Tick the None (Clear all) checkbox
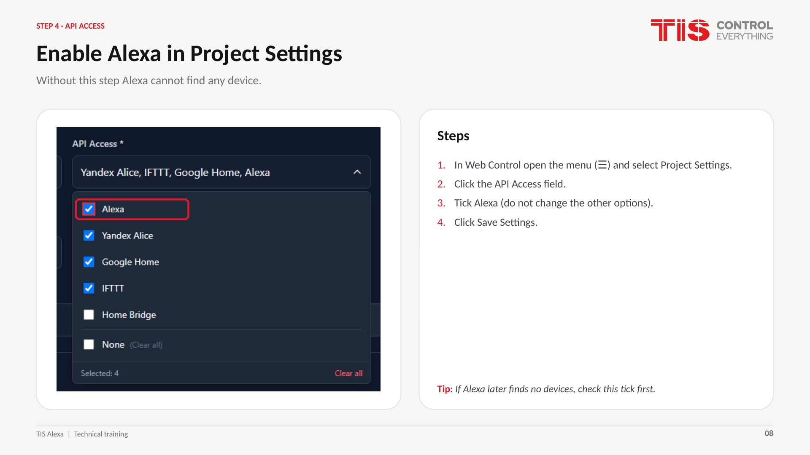Screen dimensions: 810x455 pos(89,345)
